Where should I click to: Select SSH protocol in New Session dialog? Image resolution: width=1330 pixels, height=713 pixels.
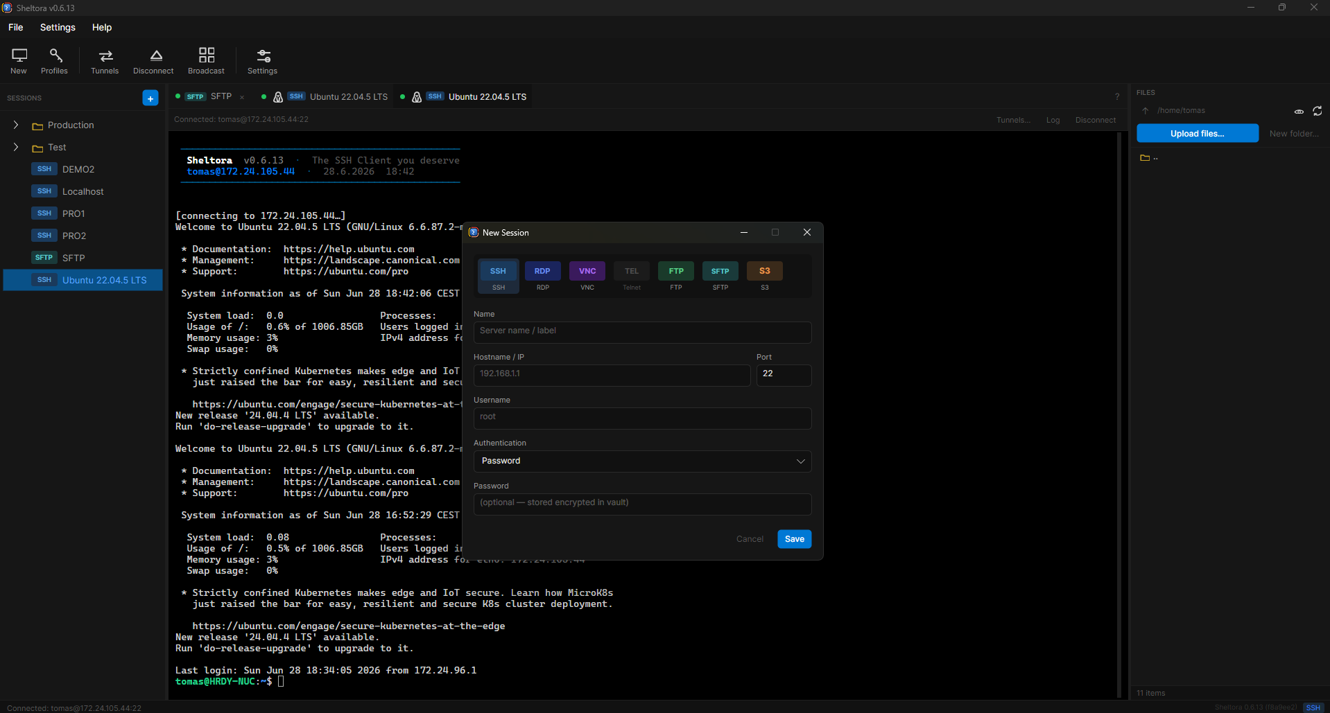(x=499, y=276)
